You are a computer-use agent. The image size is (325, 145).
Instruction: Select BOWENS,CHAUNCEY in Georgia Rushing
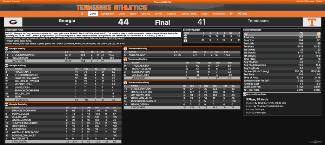click(63, 78)
